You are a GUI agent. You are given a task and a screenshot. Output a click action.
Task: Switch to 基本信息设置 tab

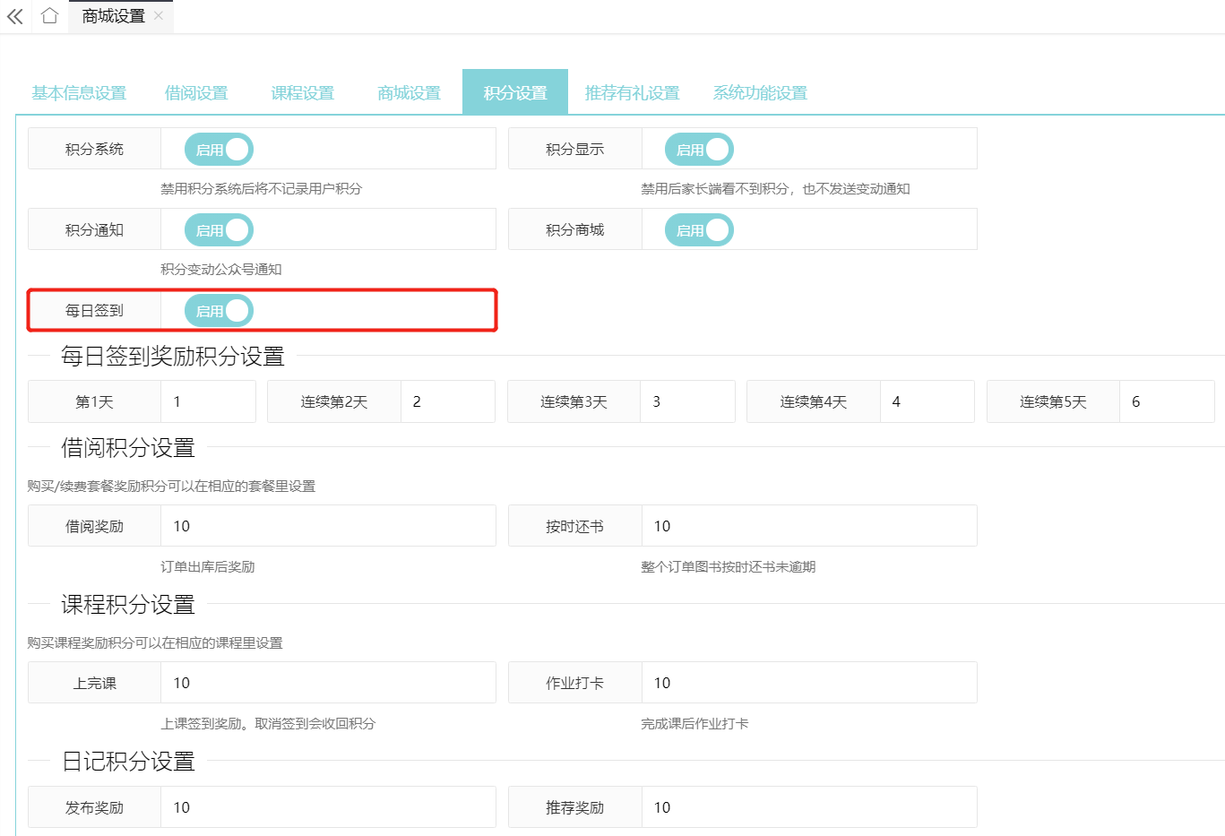[x=79, y=92]
